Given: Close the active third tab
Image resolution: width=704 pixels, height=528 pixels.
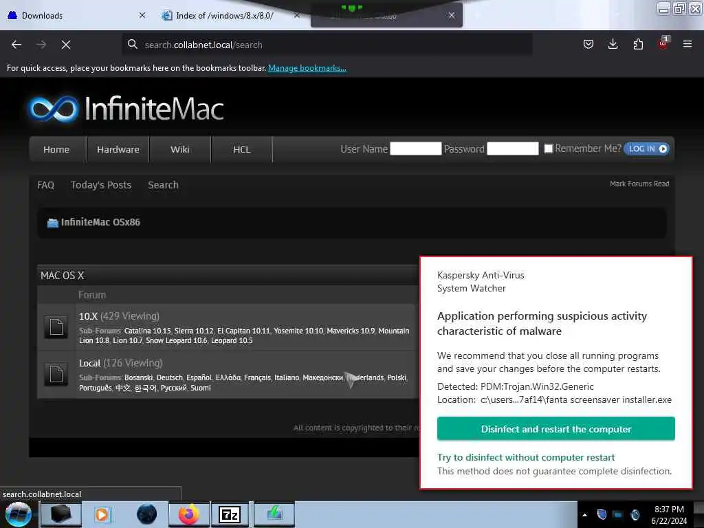Looking at the screenshot, I should [452, 15].
